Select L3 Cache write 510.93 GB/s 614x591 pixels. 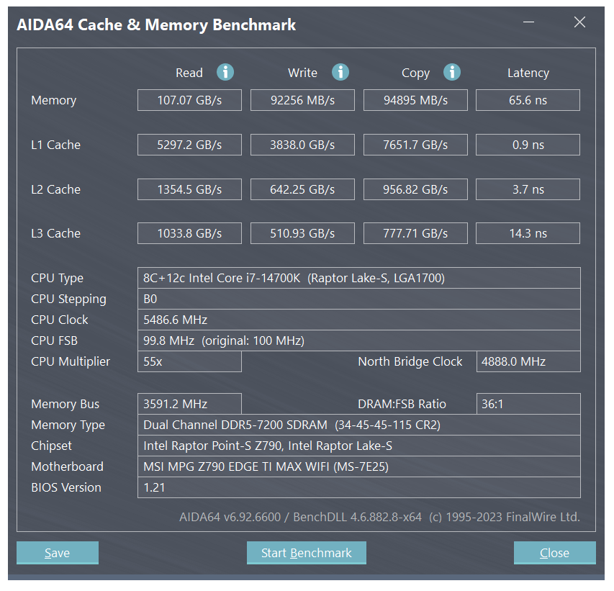pos(303,233)
